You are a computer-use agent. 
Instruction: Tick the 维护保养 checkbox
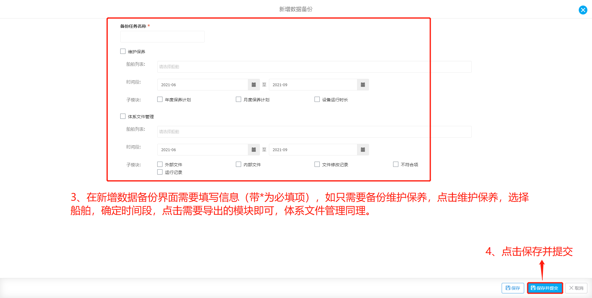tap(123, 51)
